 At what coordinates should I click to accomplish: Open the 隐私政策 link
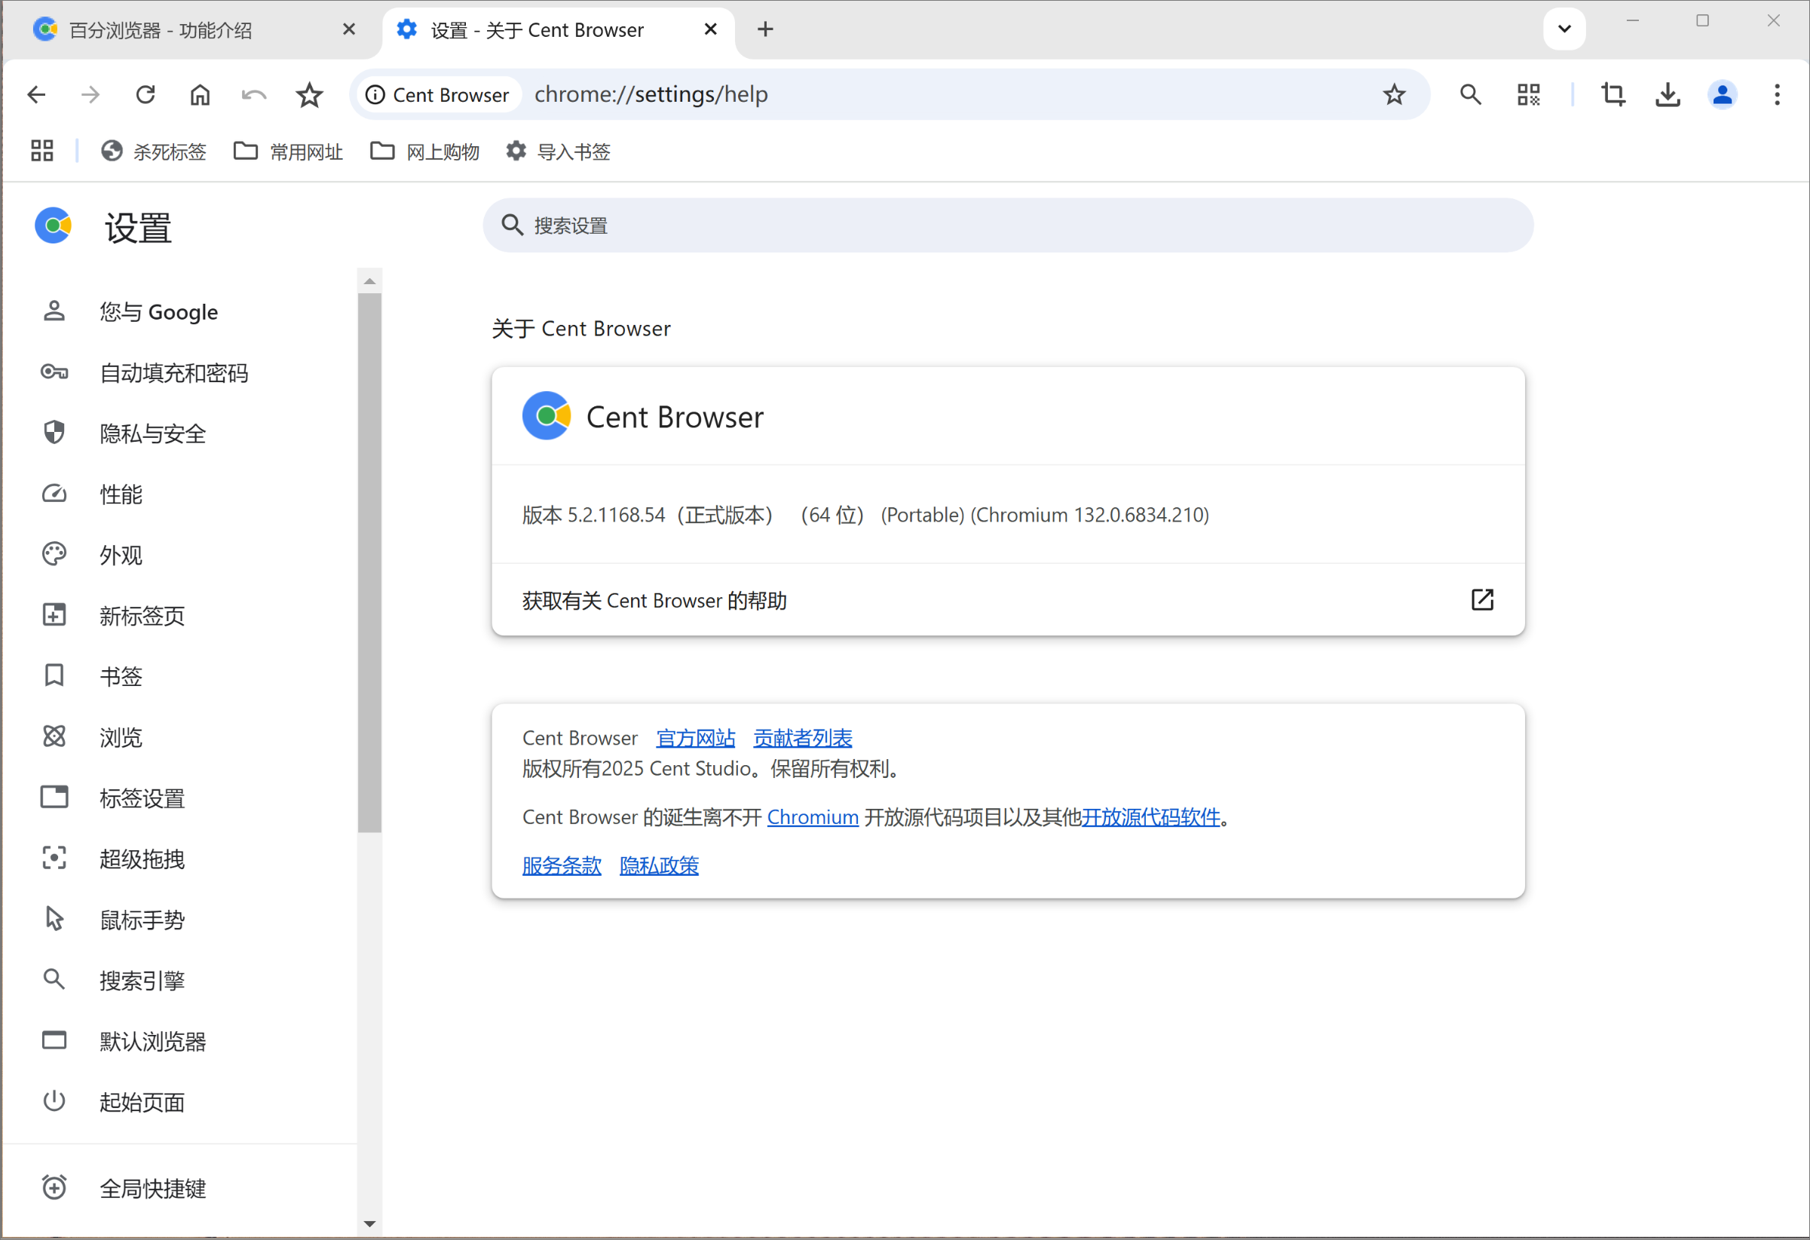(x=659, y=865)
